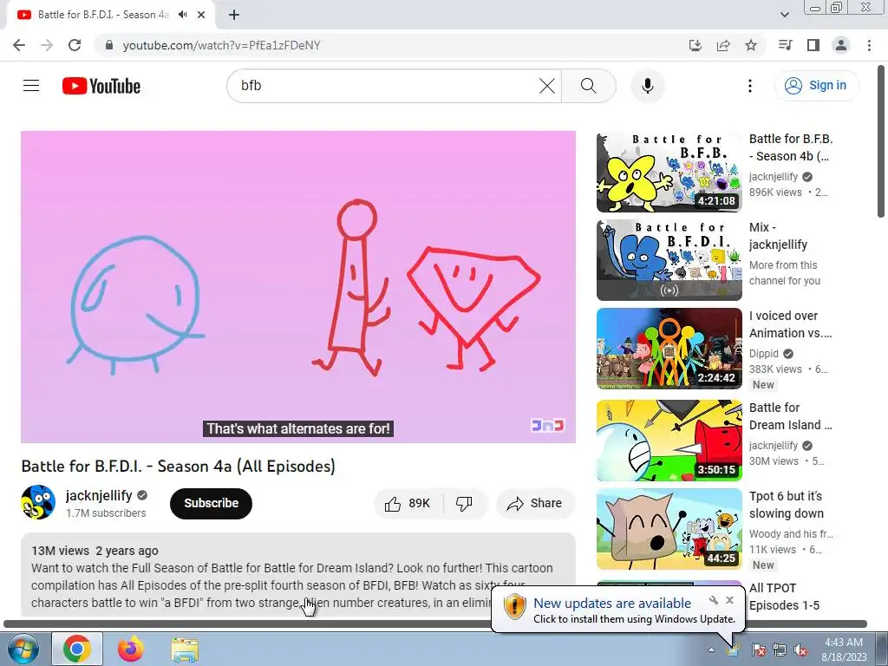Go to the YouTube home logo
Viewport: 888px width, 666px height.
101,86
